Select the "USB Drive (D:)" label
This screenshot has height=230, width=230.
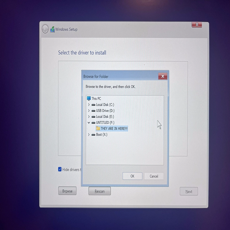[x=105, y=111]
